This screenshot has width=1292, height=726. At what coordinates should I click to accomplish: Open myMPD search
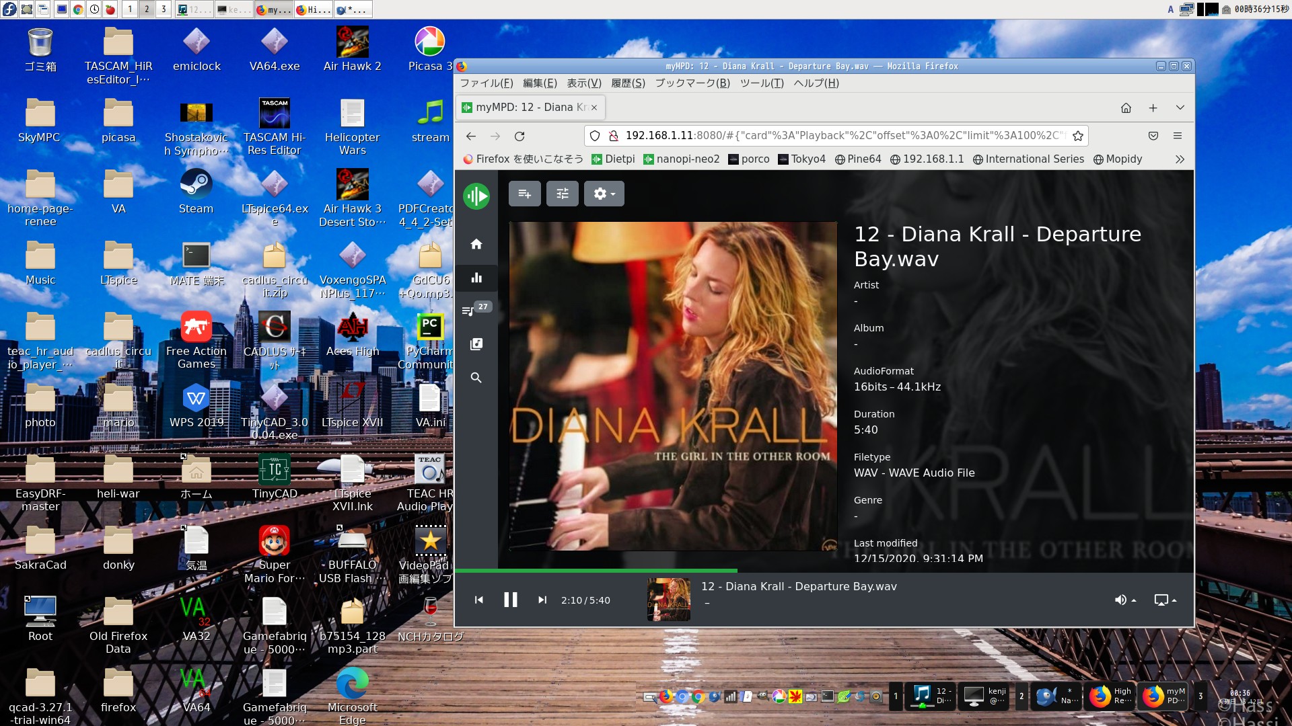476,378
